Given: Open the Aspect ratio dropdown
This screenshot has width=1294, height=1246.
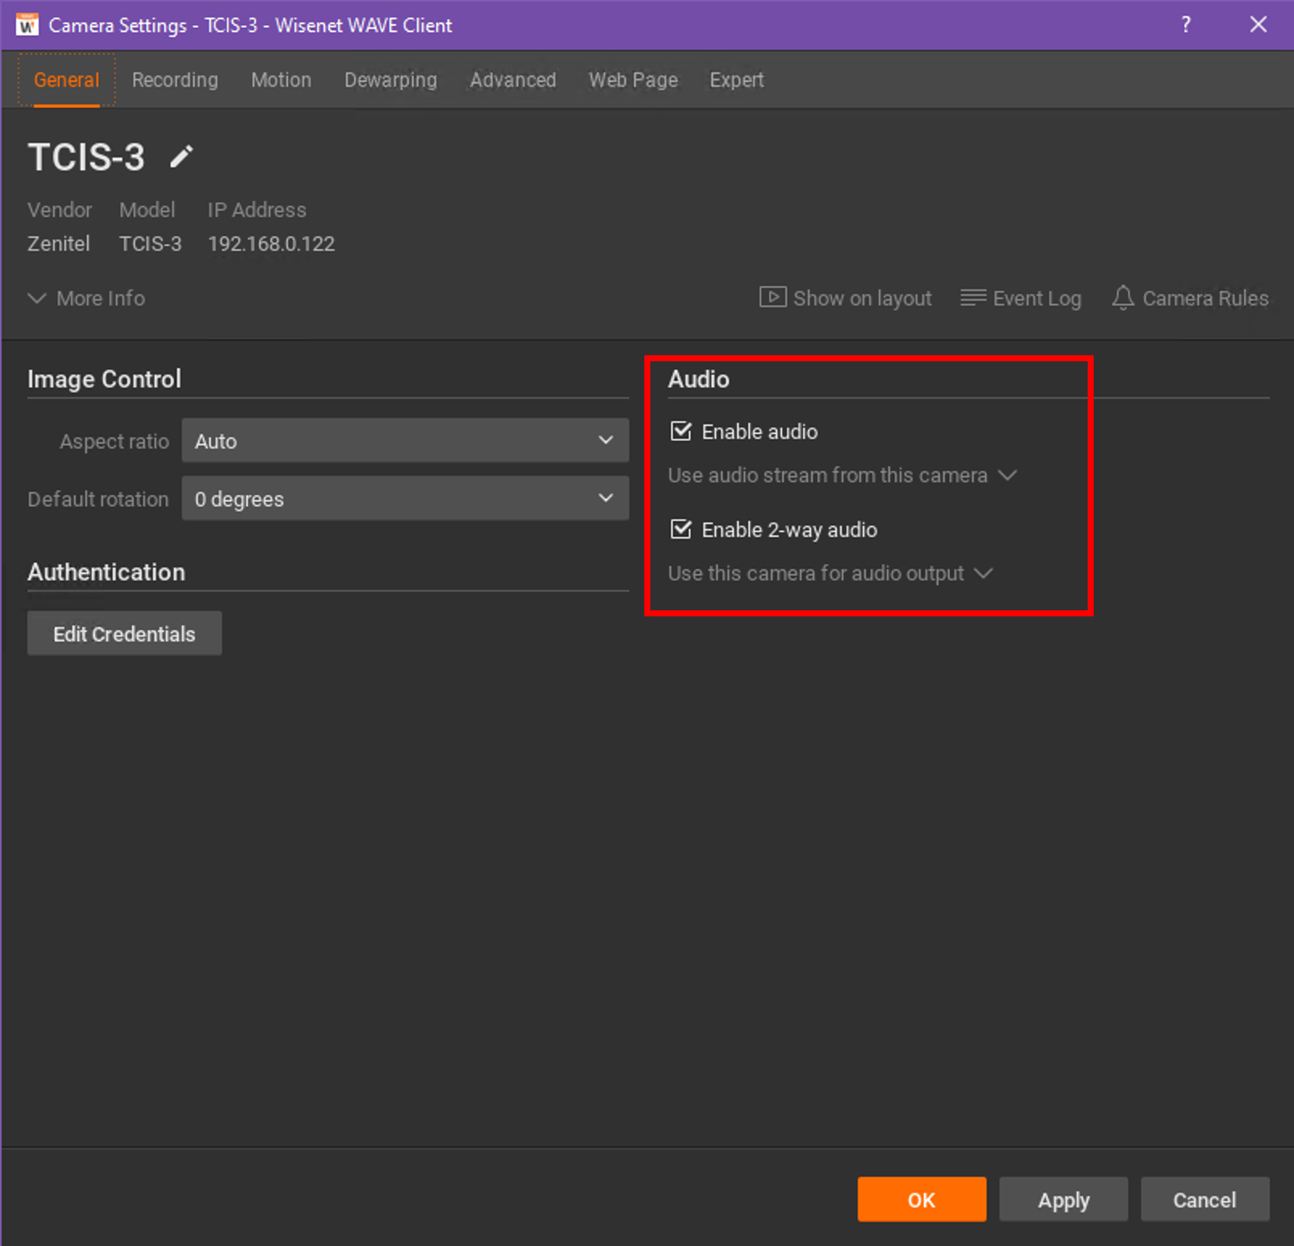Looking at the screenshot, I should click(x=405, y=441).
